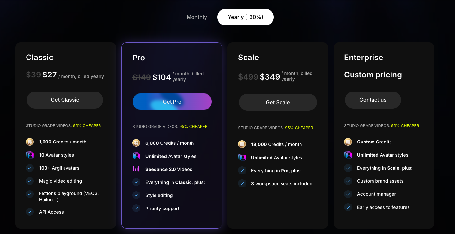Click the checkmark next to API Access
This screenshot has width=455, height=234.
pos(30,212)
